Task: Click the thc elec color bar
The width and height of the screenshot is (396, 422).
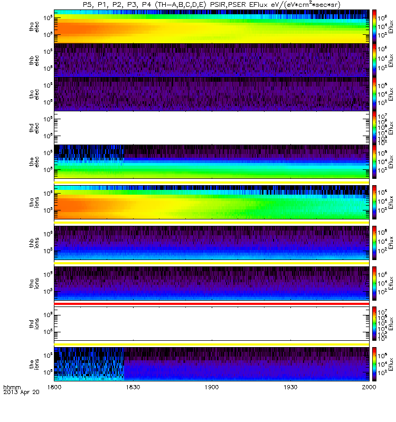Action: pos(374,94)
